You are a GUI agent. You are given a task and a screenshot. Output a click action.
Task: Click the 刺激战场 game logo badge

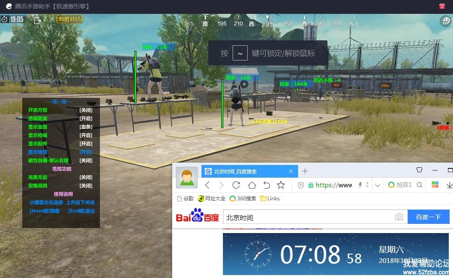pos(69,19)
